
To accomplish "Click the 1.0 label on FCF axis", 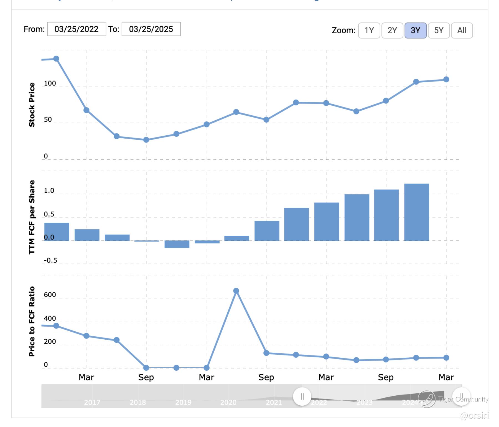I will point(49,190).
